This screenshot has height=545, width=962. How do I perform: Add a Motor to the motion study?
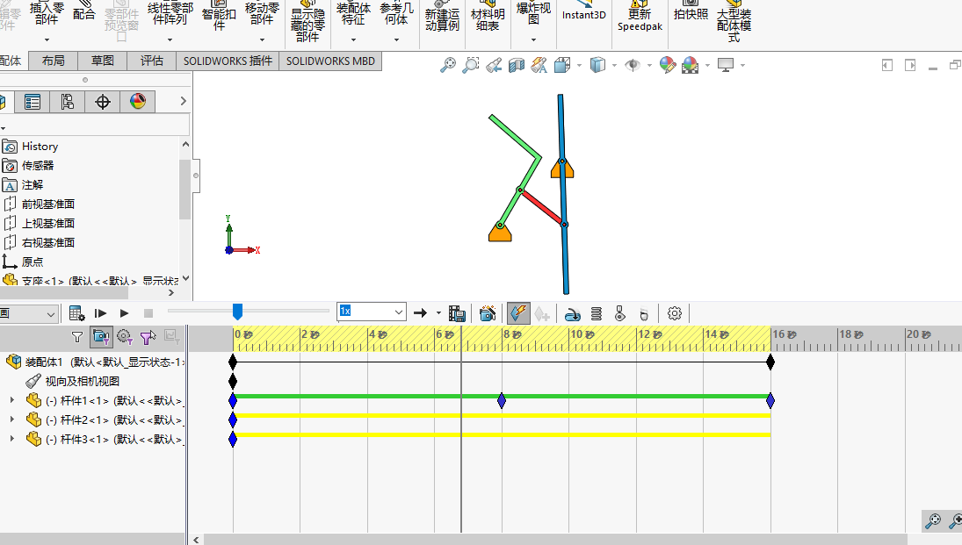(573, 314)
